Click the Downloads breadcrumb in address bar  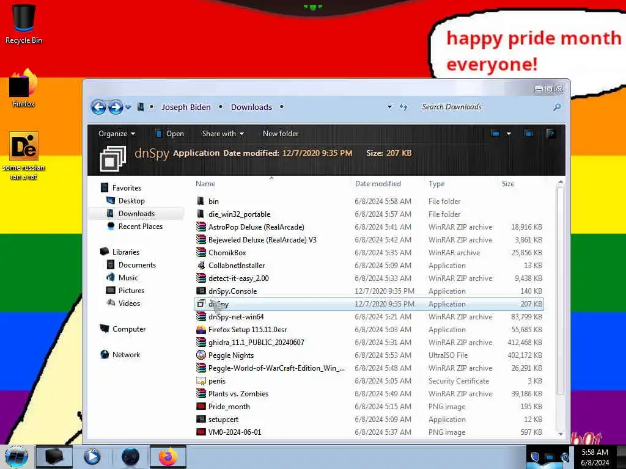251,107
